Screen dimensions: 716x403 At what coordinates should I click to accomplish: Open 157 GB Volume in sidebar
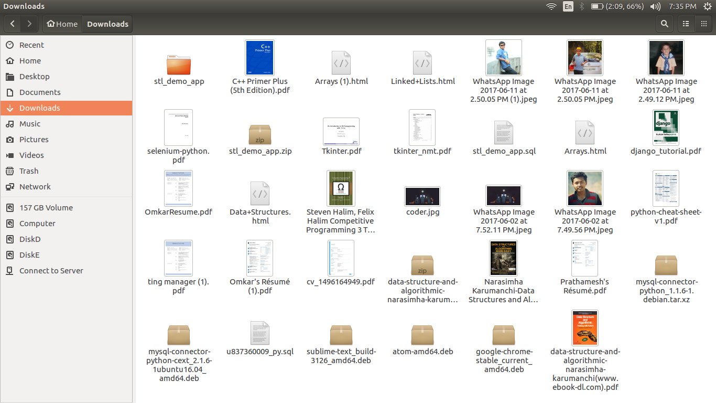(66, 208)
